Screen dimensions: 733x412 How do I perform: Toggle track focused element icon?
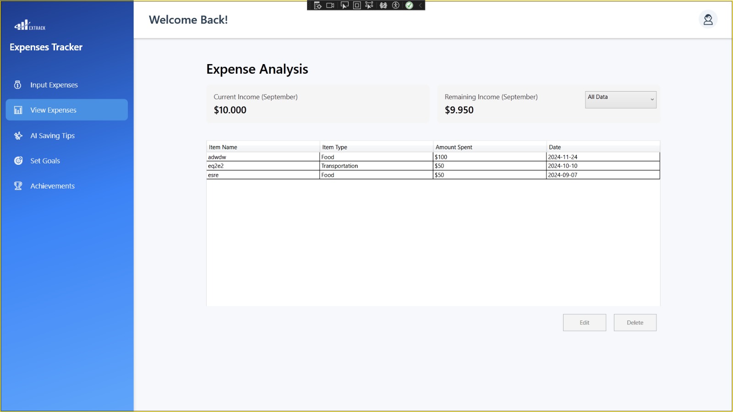369,5
